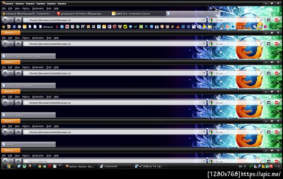Click Home icon in third browser frame
Viewport: 283px width, 179px height.
point(18,73)
